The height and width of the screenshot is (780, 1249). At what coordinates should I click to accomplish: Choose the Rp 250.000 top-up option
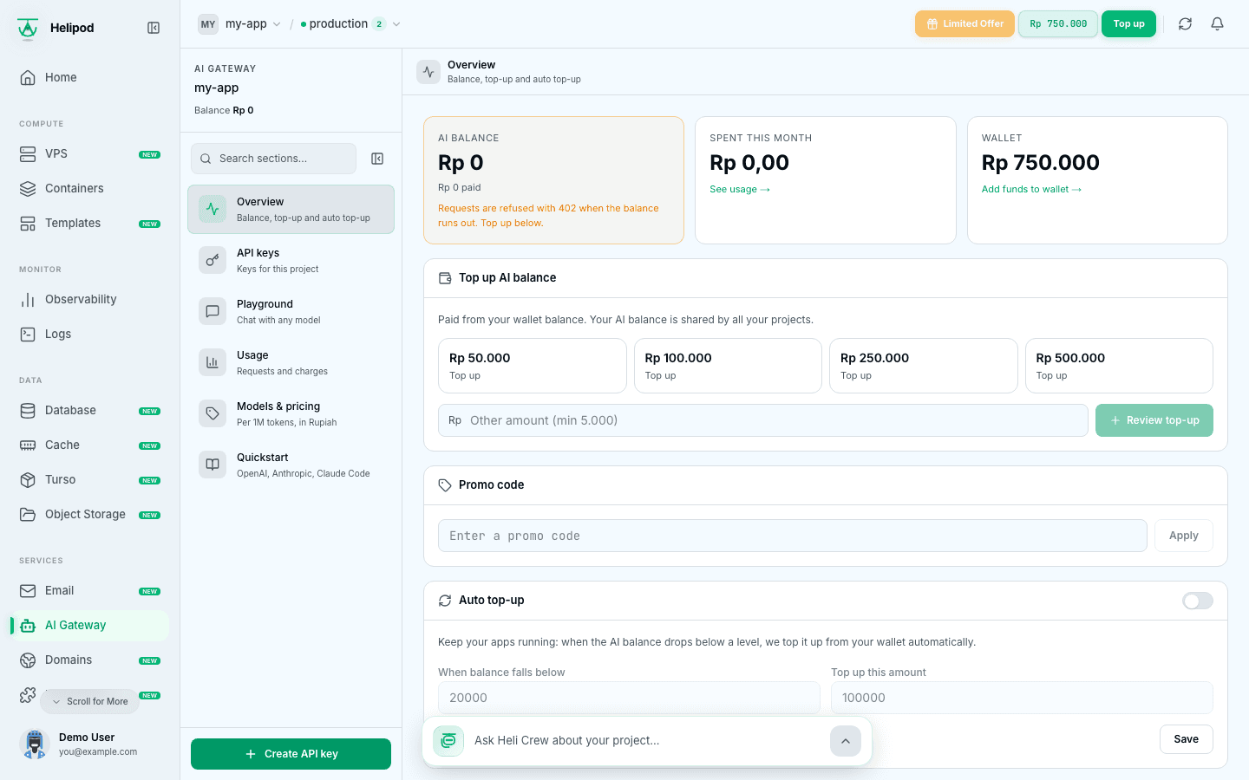pos(924,366)
